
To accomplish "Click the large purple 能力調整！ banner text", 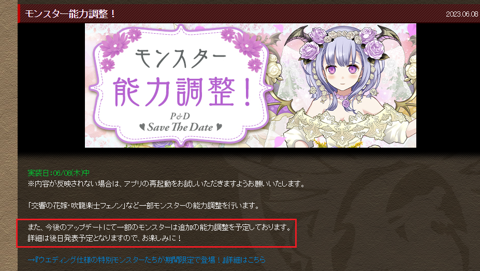I will (183, 92).
